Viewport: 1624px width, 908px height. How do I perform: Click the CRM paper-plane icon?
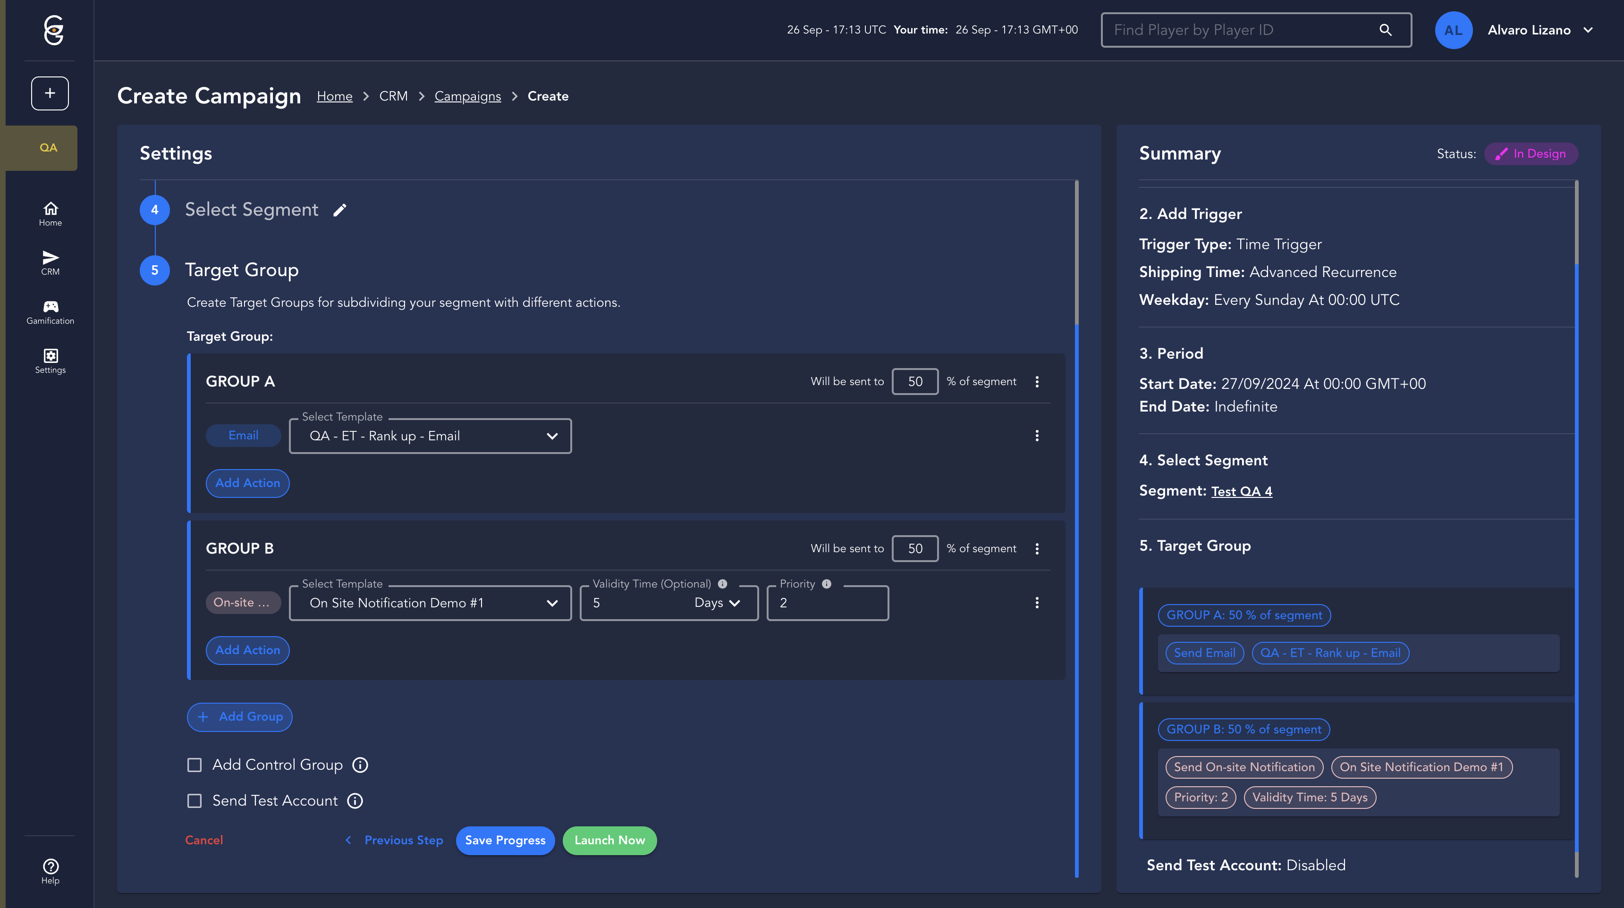pyautogui.click(x=51, y=258)
